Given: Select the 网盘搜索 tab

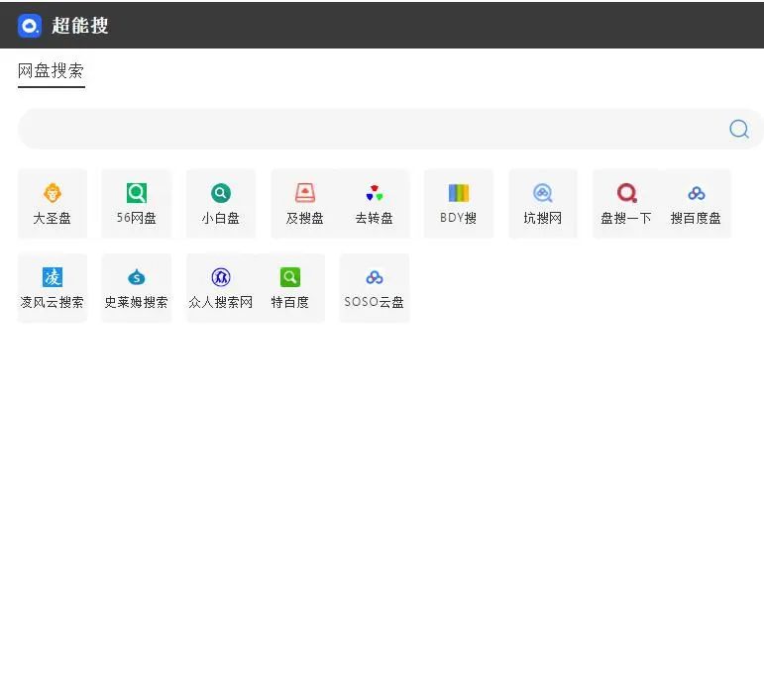Looking at the screenshot, I should (x=51, y=71).
